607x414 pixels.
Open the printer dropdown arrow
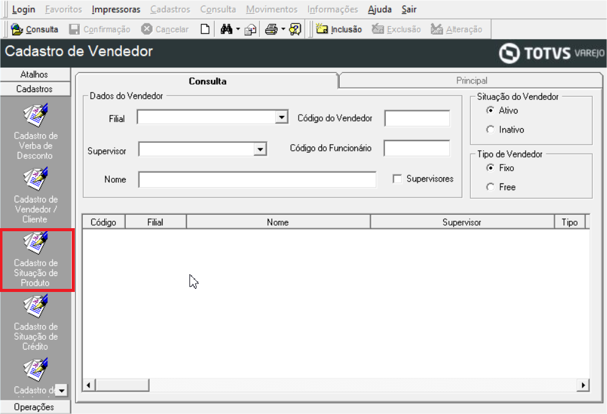click(283, 29)
